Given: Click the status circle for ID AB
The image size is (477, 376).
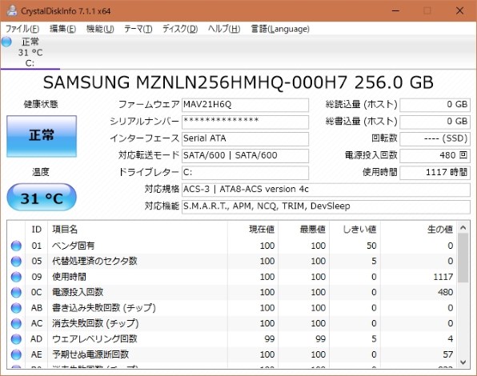Looking at the screenshot, I should pyautogui.click(x=16, y=308).
